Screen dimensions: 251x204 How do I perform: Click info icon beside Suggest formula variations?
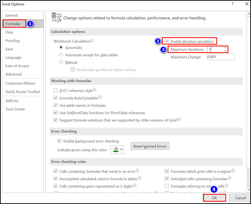(x=179, y=119)
